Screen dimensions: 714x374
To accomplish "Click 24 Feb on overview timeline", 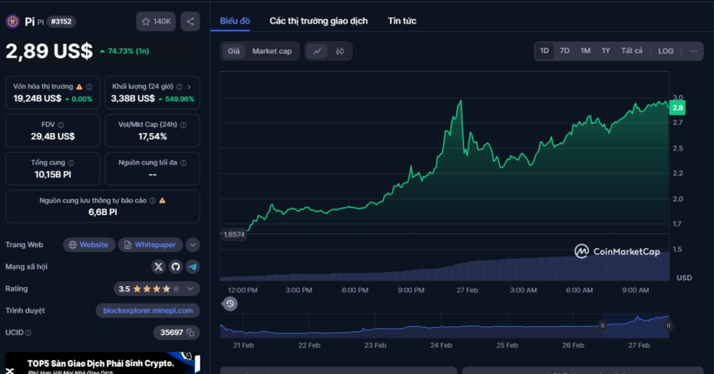I will click(441, 345).
